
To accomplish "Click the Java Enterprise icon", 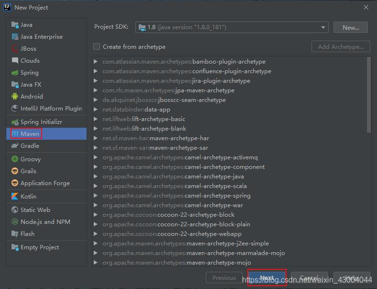I will pyautogui.click(x=15, y=37).
